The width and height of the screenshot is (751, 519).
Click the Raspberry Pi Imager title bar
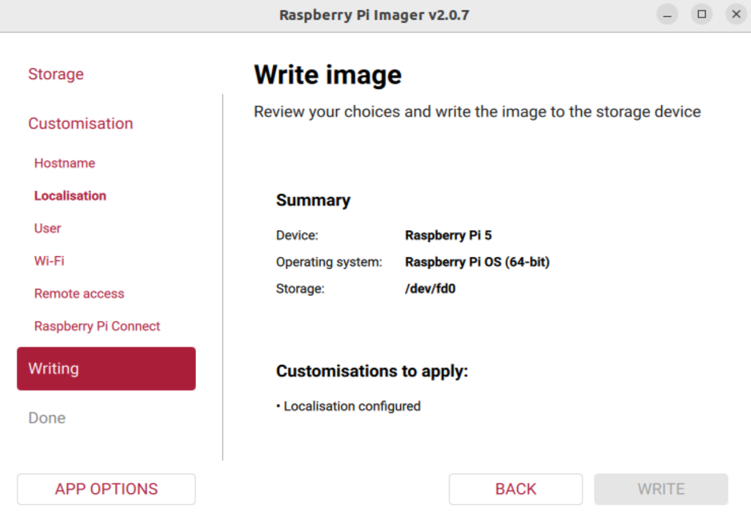(x=374, y=15)
